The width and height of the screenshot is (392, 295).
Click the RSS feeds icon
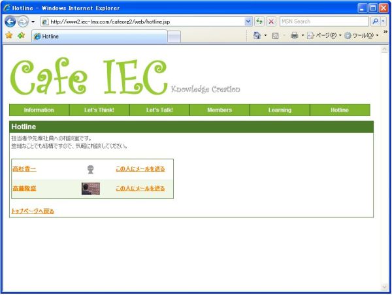[275, 36]
